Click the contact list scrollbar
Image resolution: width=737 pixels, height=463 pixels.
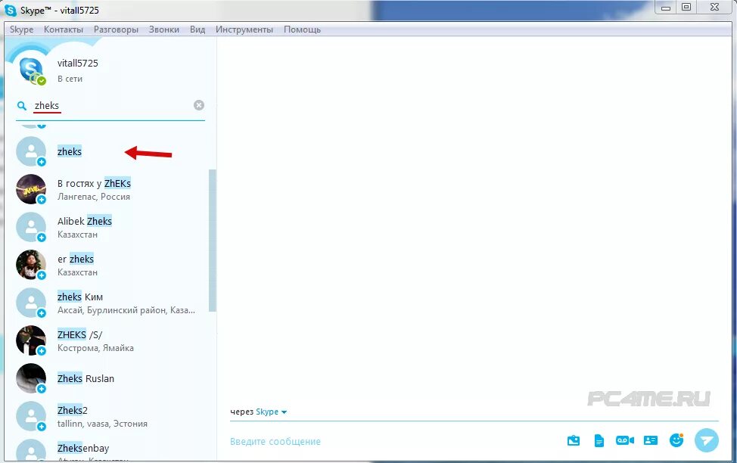tap(212, 240)
